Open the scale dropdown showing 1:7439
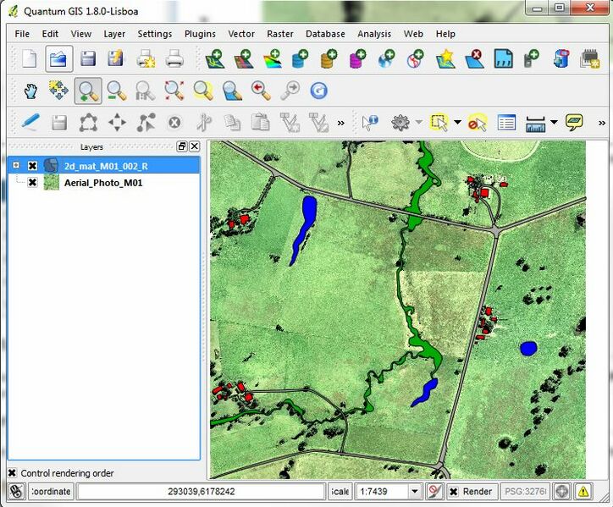The image size is (613, 507). coord(415,492)
